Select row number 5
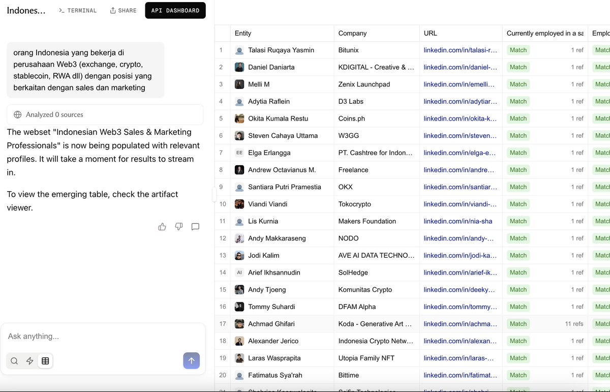Image resolution: width=610 pixels, height=392 pixels. pyautogui.click(x=221, y=118)
